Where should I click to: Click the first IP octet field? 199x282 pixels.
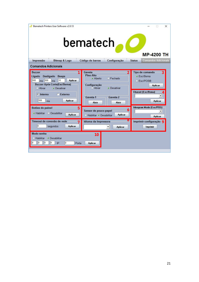[x=34, y=143]
